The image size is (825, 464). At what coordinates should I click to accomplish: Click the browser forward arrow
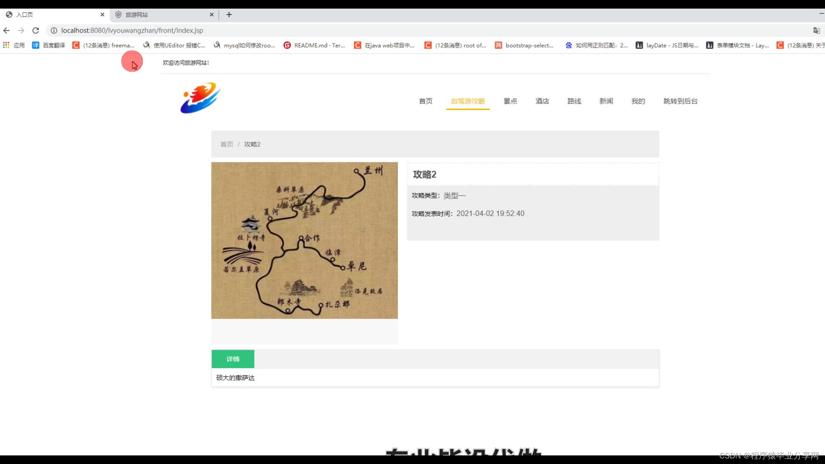pyautogui.click(x=21, y=31)
